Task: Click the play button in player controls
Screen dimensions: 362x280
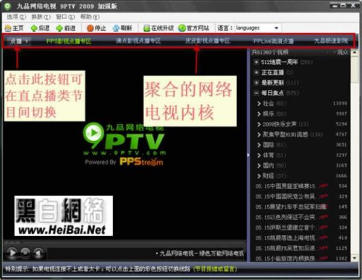Action: pyautogui.click(x=11, y=252)
